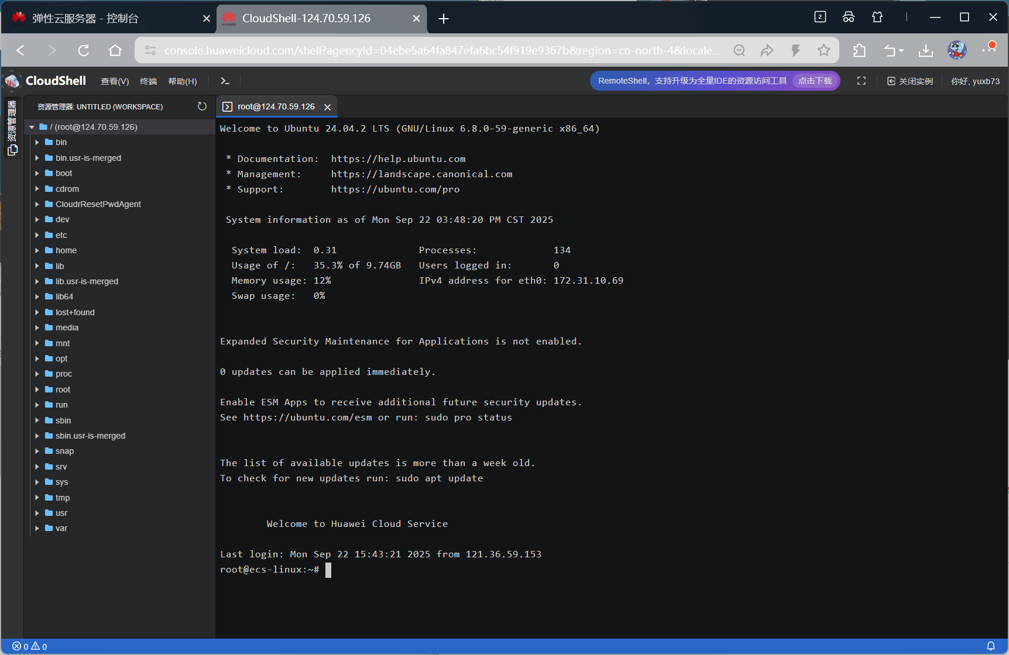Bookmark this page with star icon

(824, 50)
